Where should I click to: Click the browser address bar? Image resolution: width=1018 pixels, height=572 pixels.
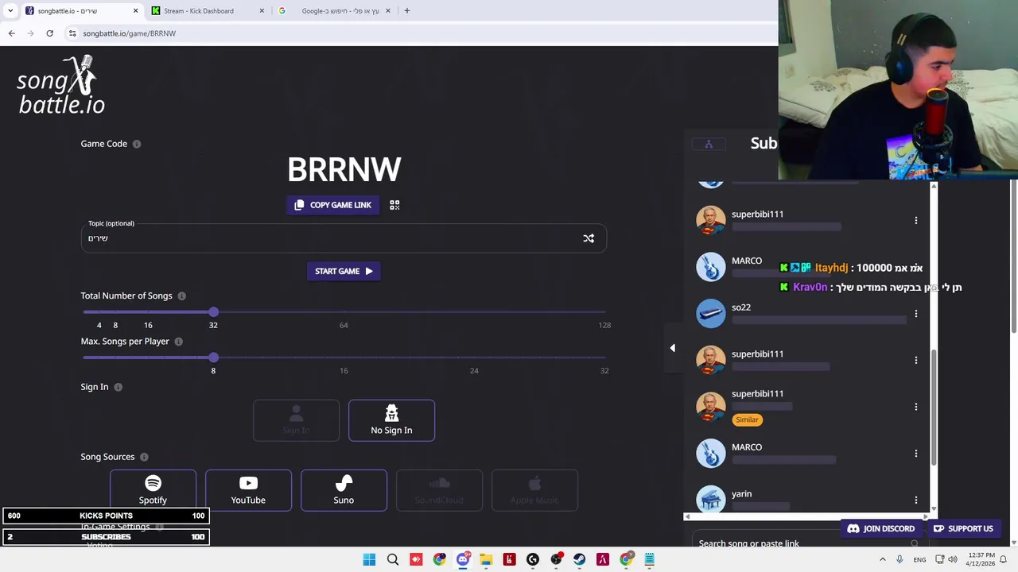422,33
